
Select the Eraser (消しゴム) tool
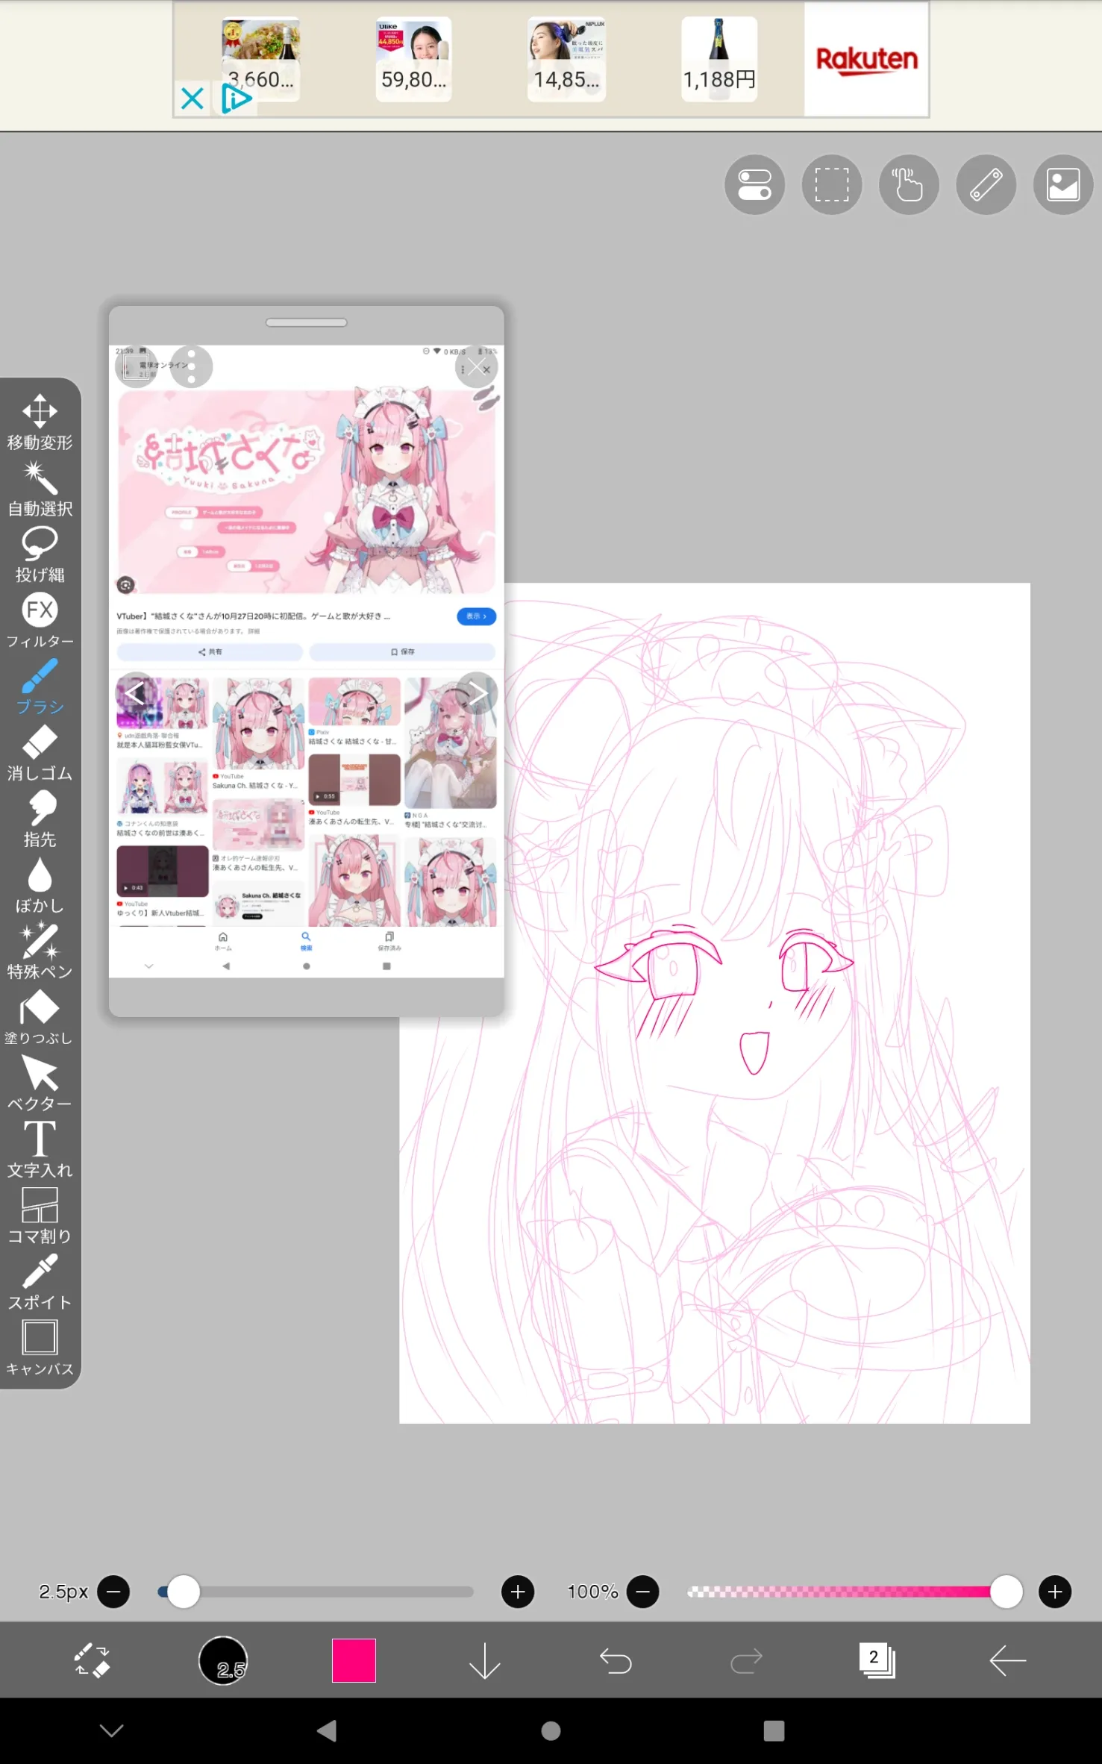tap(40, 753)
